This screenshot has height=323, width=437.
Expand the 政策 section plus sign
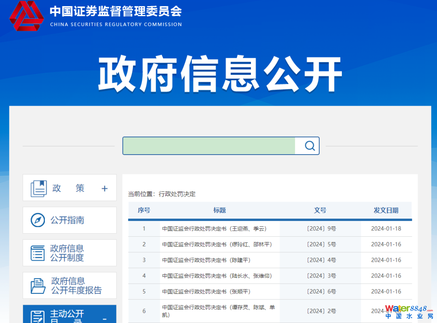104,188
